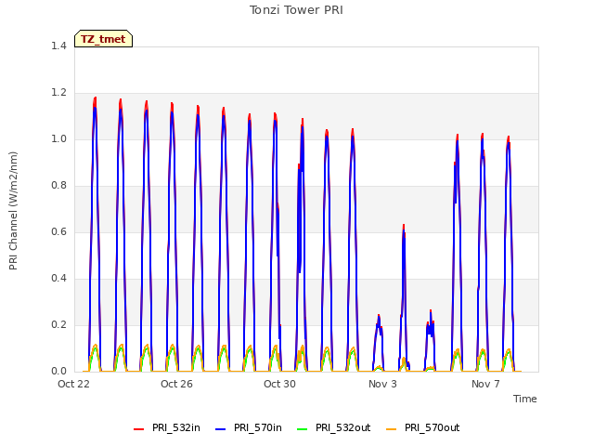594x446 pixels.
Task: Click the 1.0 y-axis tick label
Action: coord(58,138)
